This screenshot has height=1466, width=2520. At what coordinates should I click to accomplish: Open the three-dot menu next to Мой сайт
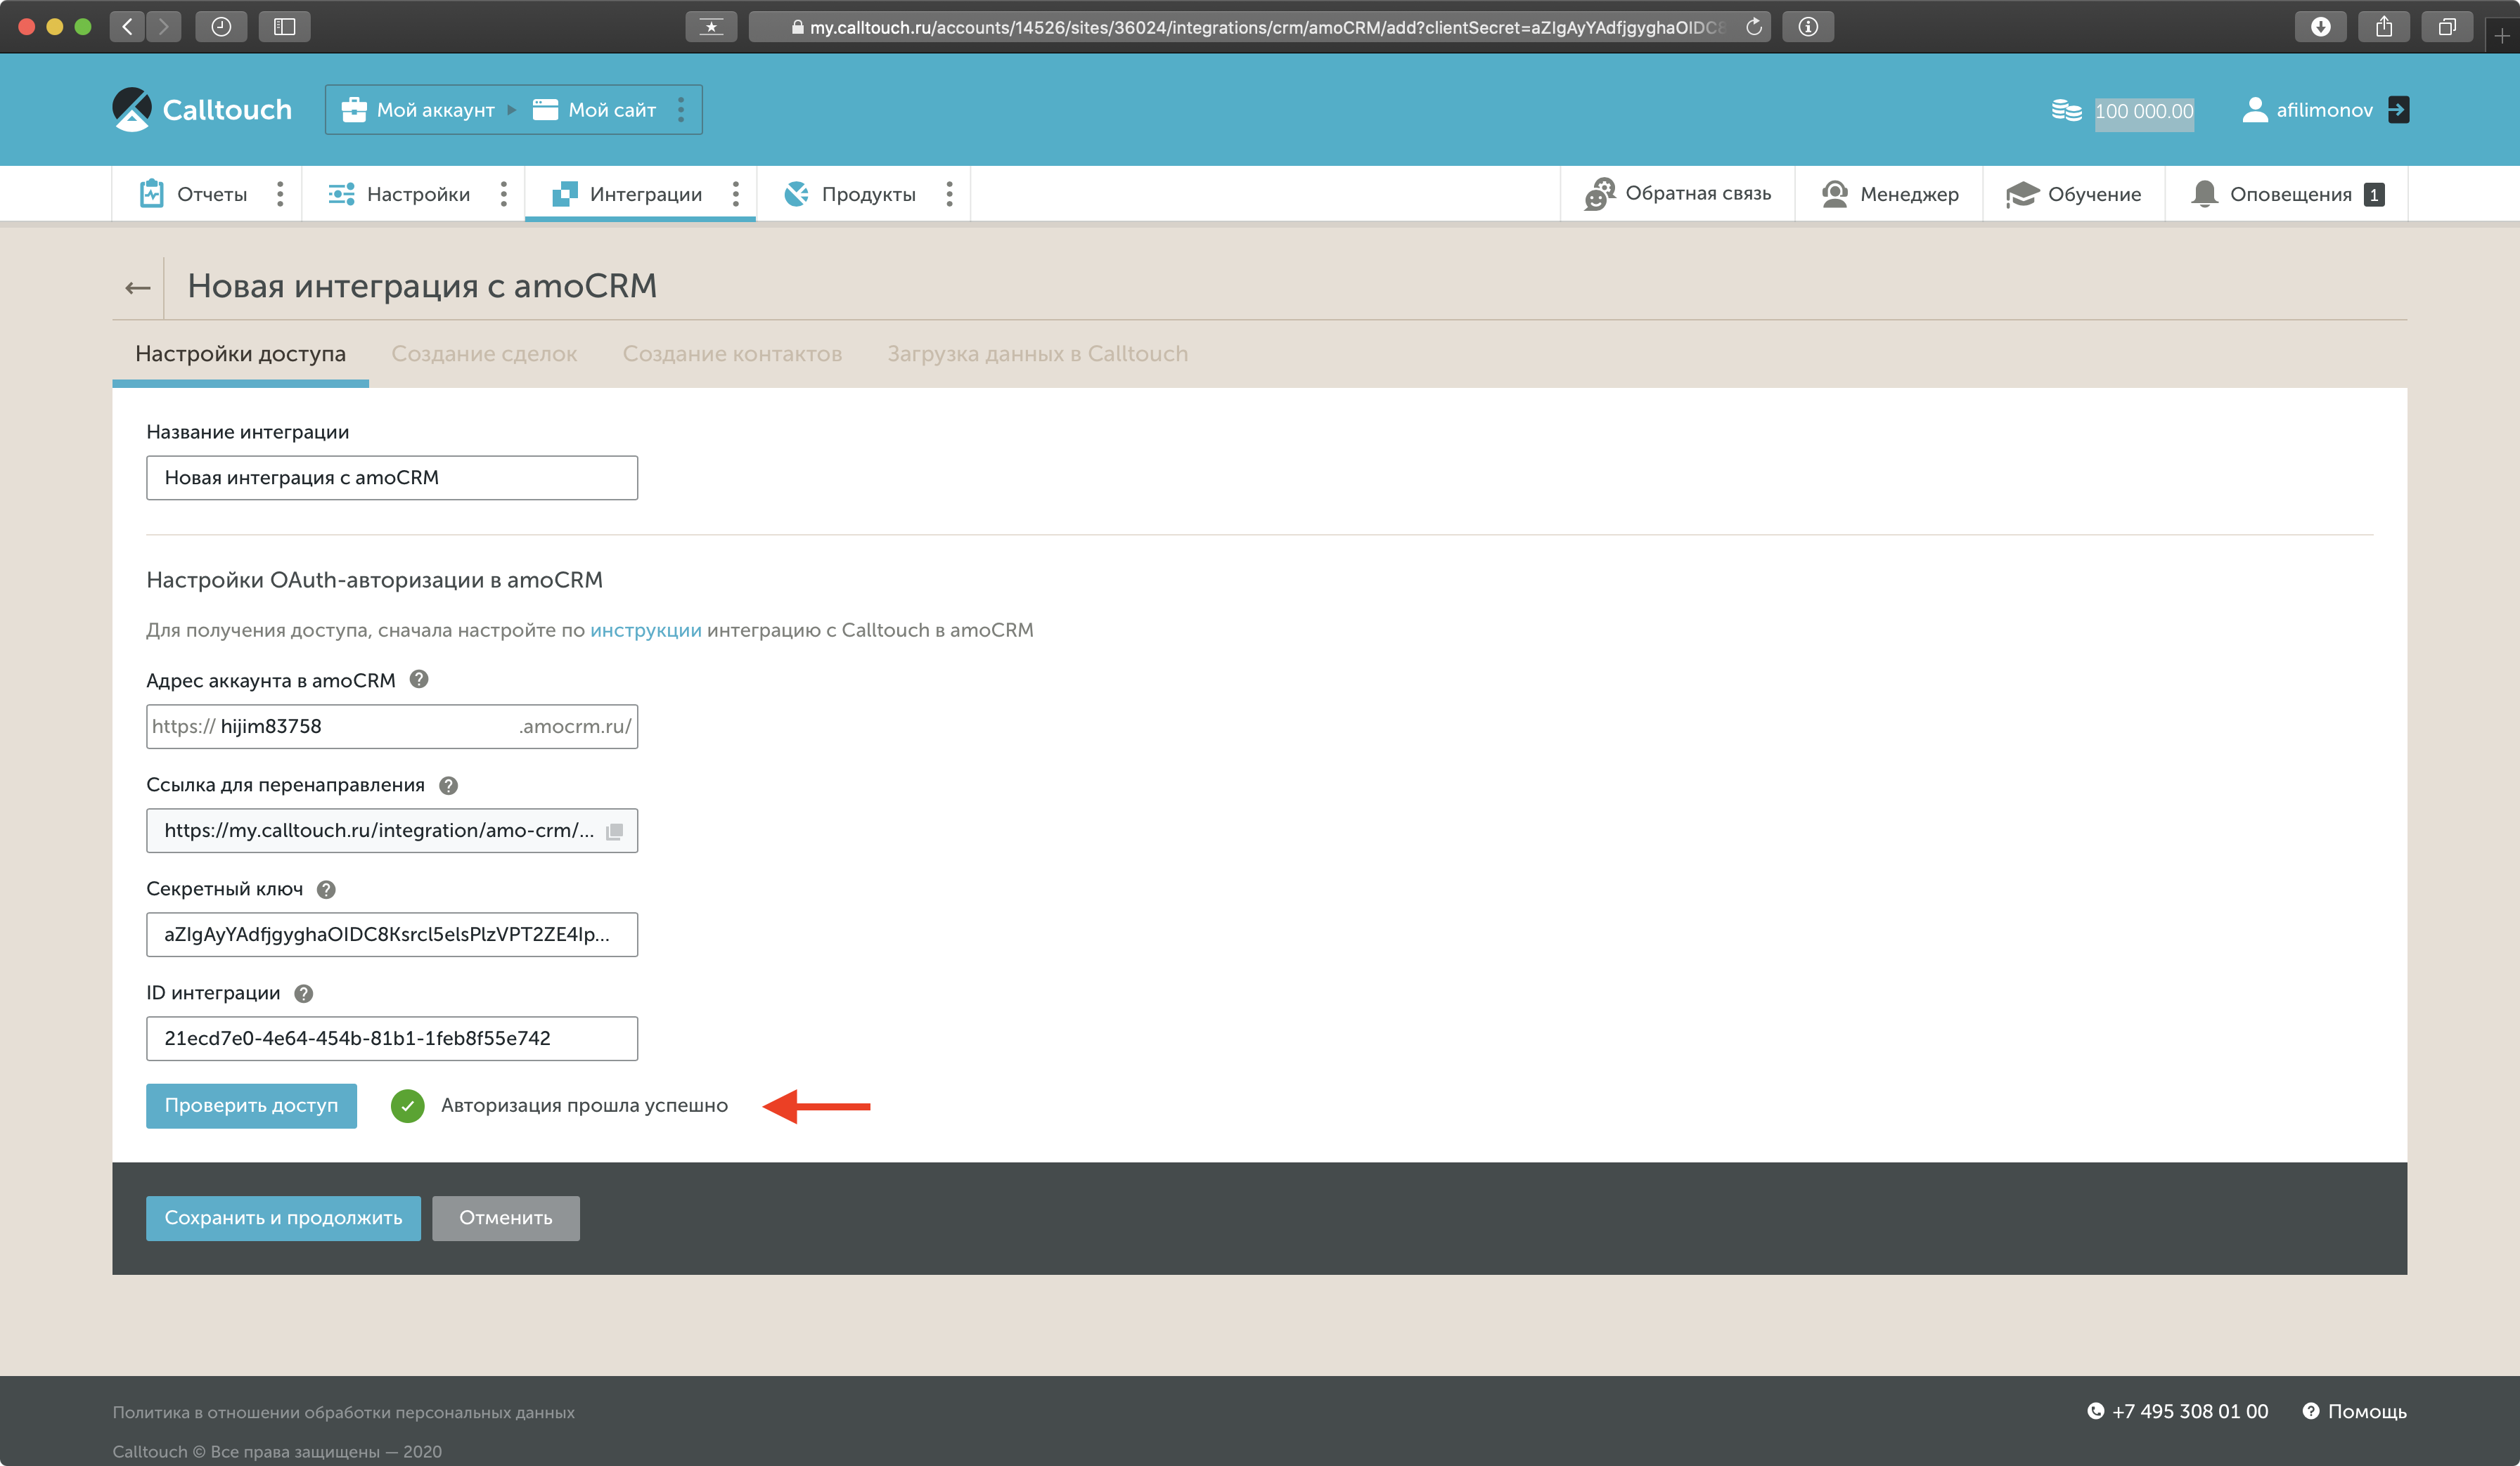(681, 110)
